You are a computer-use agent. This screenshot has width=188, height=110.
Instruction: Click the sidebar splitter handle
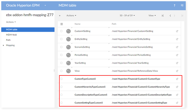54,70
